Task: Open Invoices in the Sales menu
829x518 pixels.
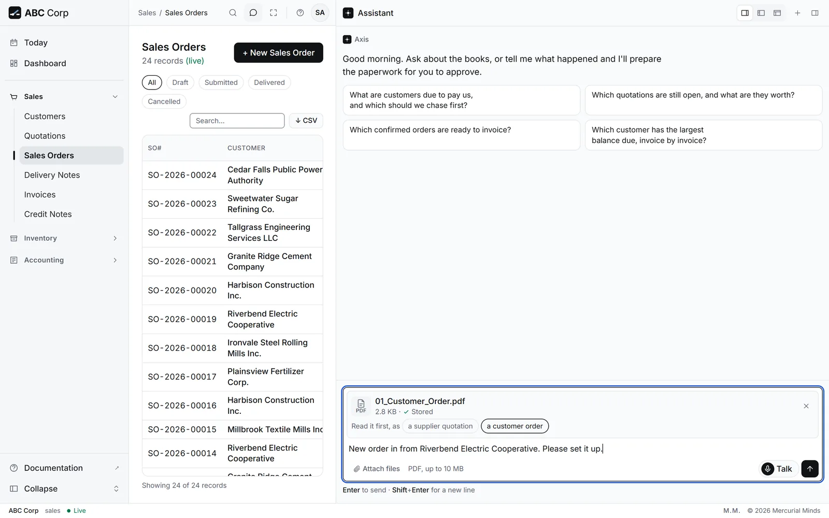Action: 72,195
